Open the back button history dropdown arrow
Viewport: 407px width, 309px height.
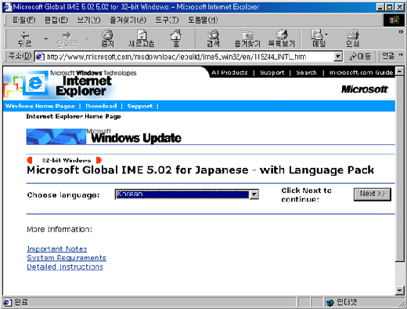pyautogui.click(x=46, y=38)
